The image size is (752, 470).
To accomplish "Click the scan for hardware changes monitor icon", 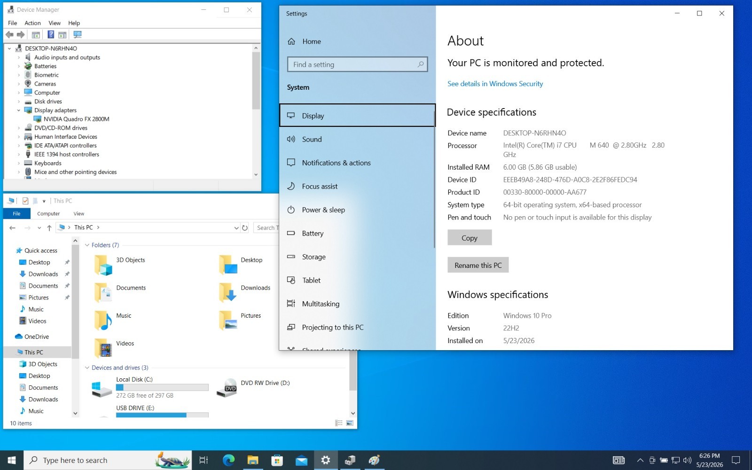I will [78, 35].
